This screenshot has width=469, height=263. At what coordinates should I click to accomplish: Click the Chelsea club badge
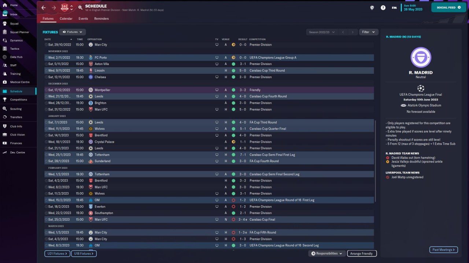coord(91,77)
